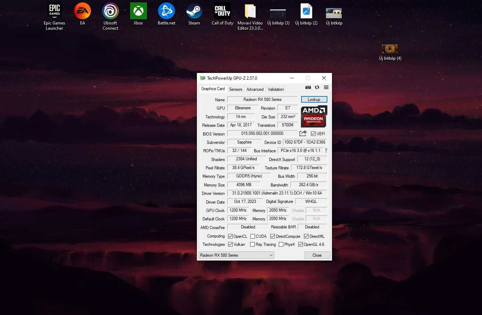
Task: Open the Advanced tab
Action: coord(255,89)
